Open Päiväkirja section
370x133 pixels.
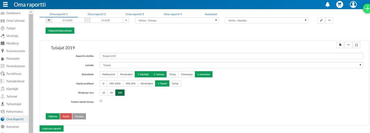coord(13,43)
